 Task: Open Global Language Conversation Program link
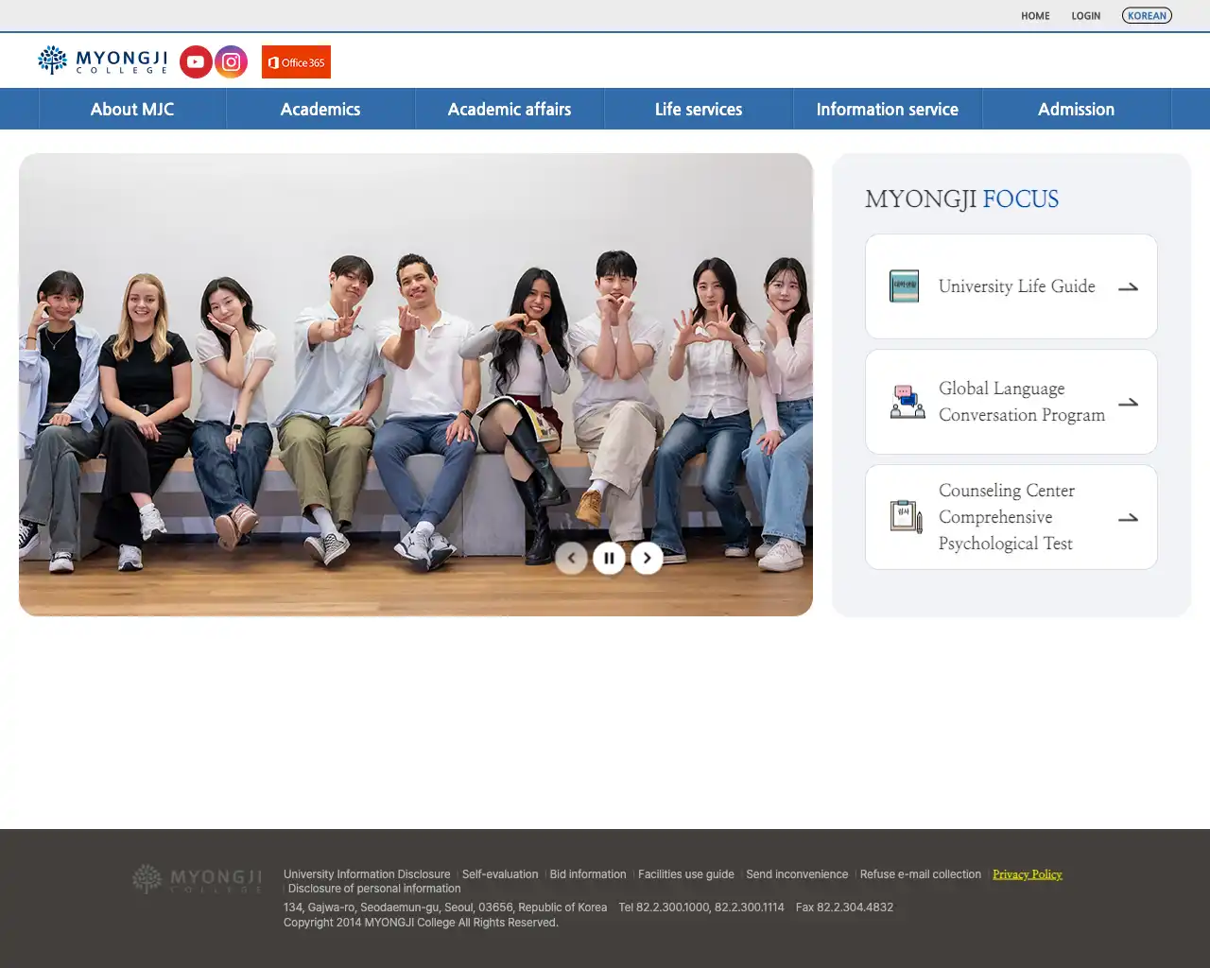(x=1022, y=402)
